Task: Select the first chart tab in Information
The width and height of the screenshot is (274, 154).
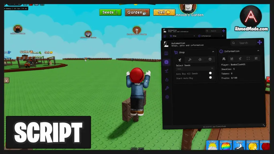Action: point(232,59)
